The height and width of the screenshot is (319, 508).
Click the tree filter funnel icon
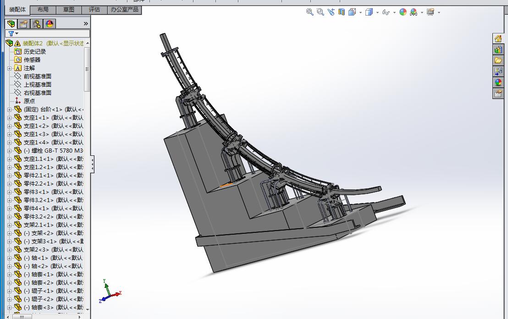click(11, 33)
